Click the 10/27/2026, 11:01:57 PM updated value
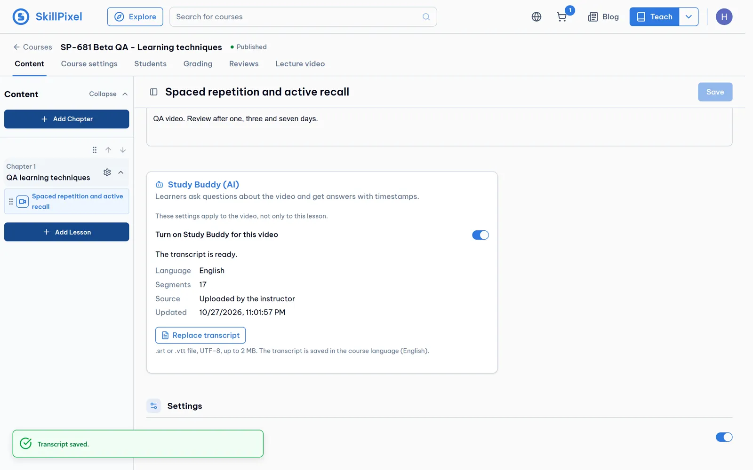The image size is (753, 470). [242, 313]
